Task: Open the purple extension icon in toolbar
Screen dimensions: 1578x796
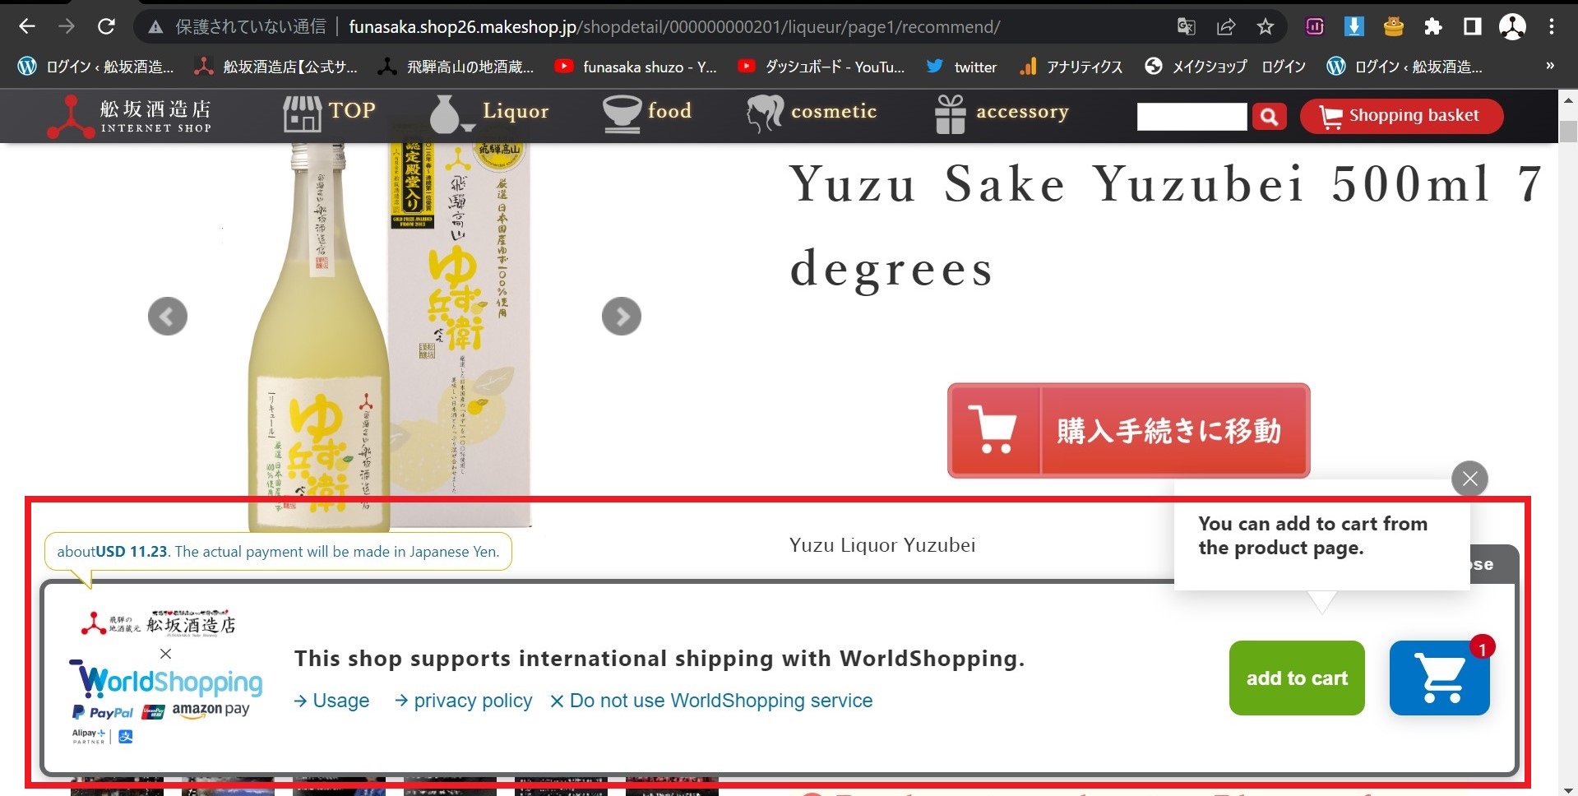Action: [x=1314, y=26]
